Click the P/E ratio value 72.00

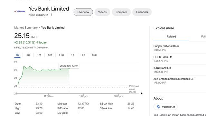click(x=81, y=108)
